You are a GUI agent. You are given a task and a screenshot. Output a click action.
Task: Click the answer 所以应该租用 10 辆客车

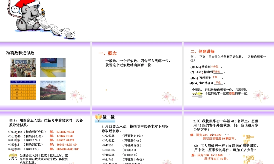pyautogui.click(x=220, y=139)
